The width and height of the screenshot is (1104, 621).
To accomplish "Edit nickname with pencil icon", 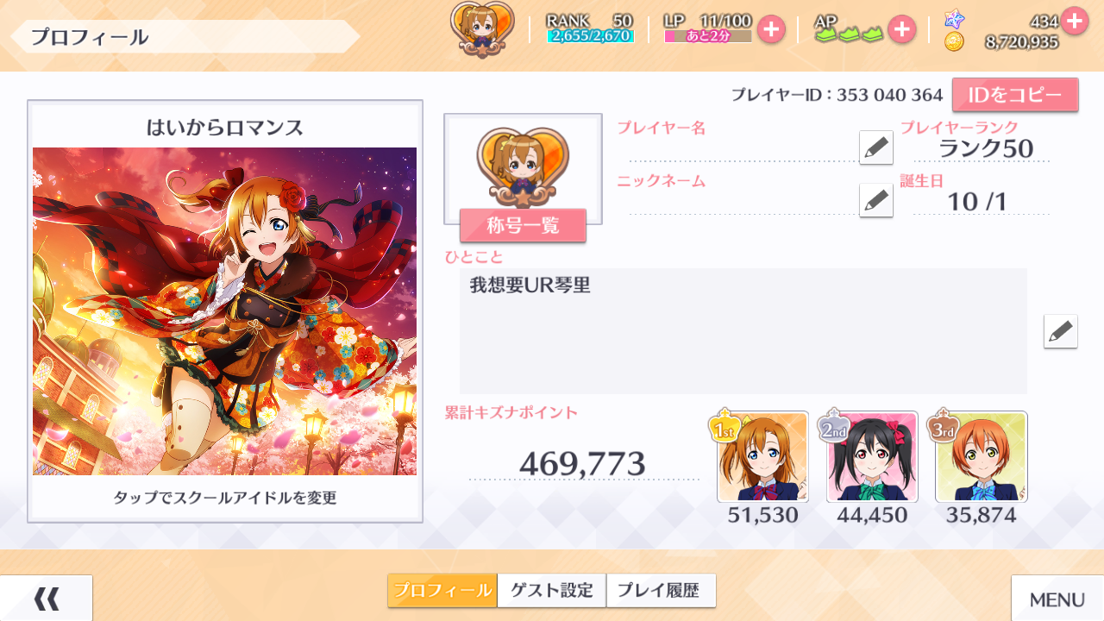I will tap(876, 200).
